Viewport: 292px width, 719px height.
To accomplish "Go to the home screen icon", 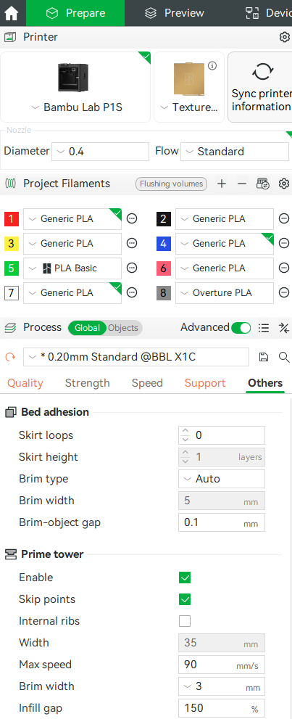I will click(x=11, y=13).
